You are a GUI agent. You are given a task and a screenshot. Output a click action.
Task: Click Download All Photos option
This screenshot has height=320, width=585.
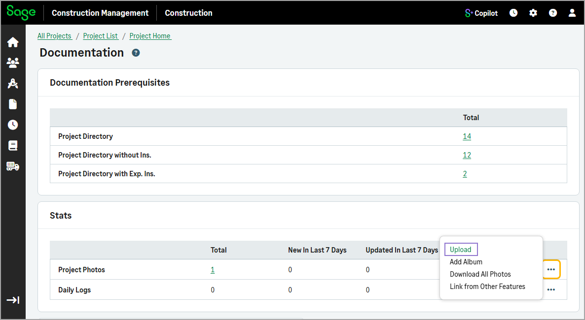pyautogui.click(x=480, y=274)
